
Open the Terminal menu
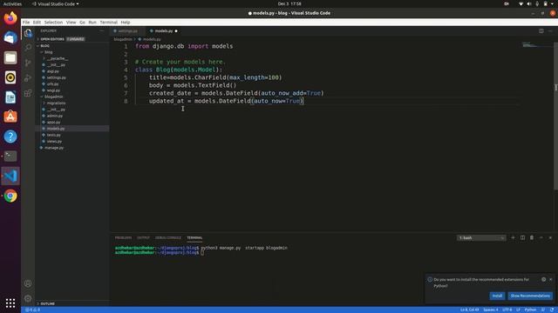pyautogui.click(x=108, y=22)
